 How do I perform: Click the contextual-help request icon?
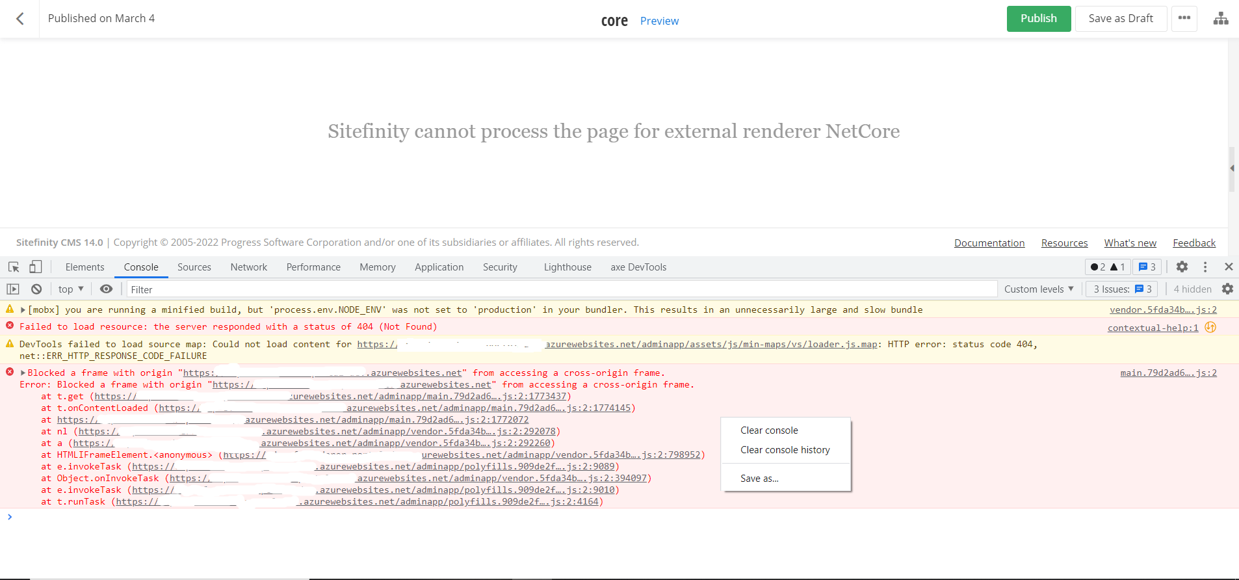(1210, 327)
